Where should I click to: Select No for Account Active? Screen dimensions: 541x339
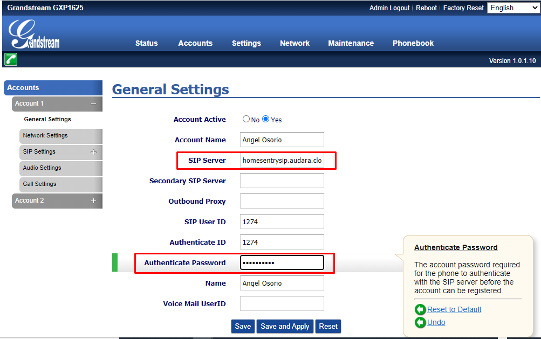point(246,119)
